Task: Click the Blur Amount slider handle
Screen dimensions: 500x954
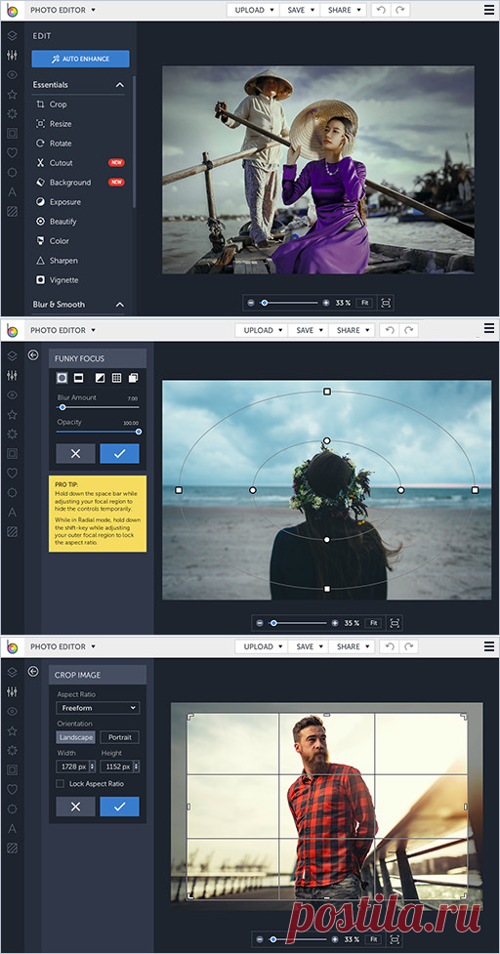Action: [x=62, y=407]
